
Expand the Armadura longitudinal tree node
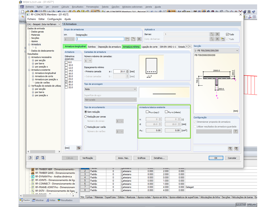33,73
